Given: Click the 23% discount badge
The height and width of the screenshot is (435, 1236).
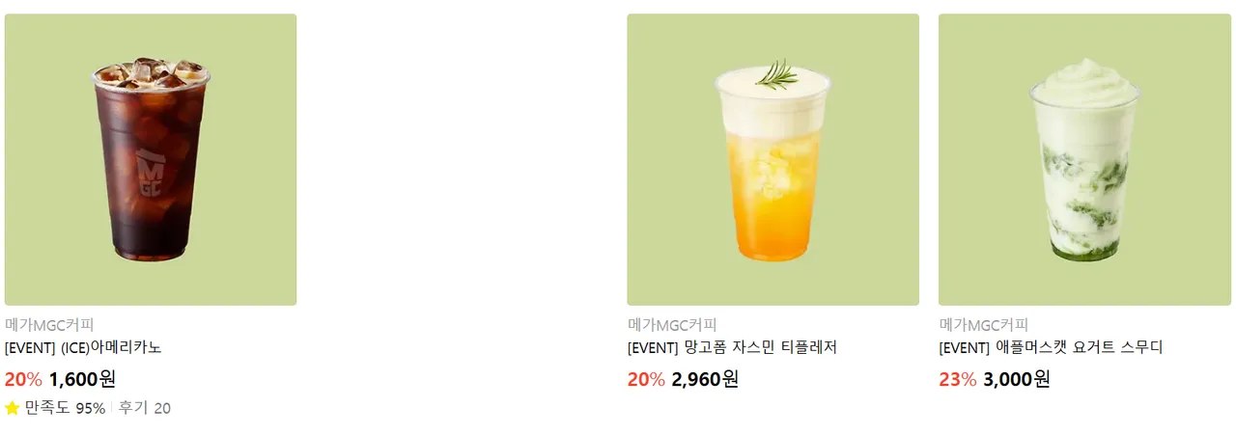Looking at the screenshot, I should tap(957, 379).
